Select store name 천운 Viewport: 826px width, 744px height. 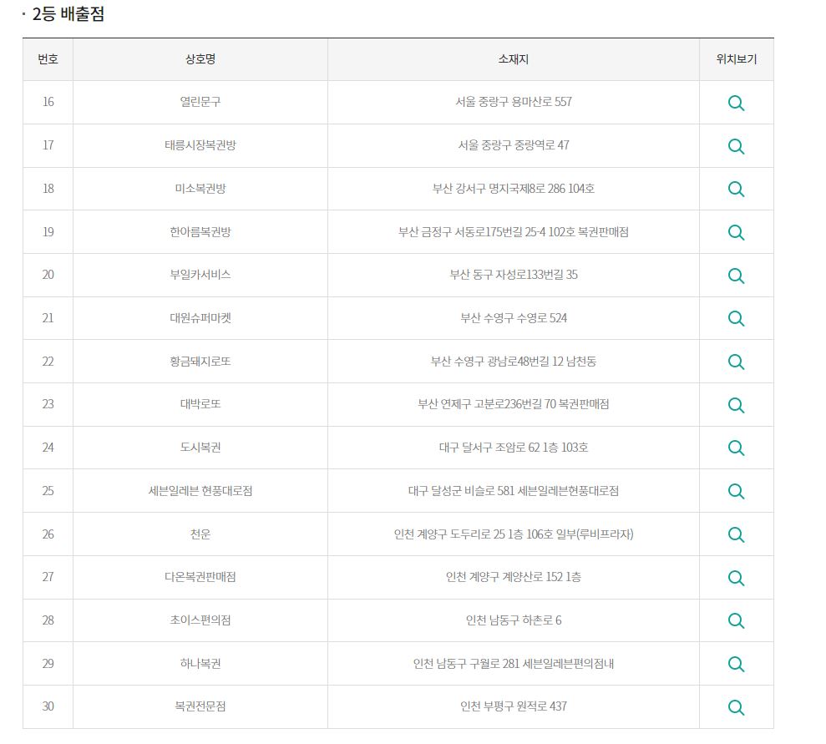click(x=200, y=534)
